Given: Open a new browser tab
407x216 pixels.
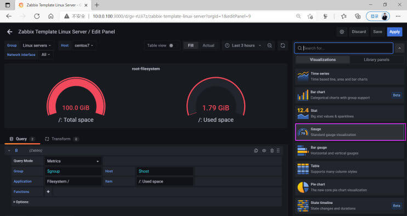Looking at the screenshot, I should click(x=97, y=5).
